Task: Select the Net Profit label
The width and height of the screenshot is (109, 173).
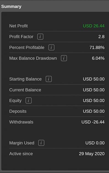Action: pyautogui.click(x=18, y=26)
